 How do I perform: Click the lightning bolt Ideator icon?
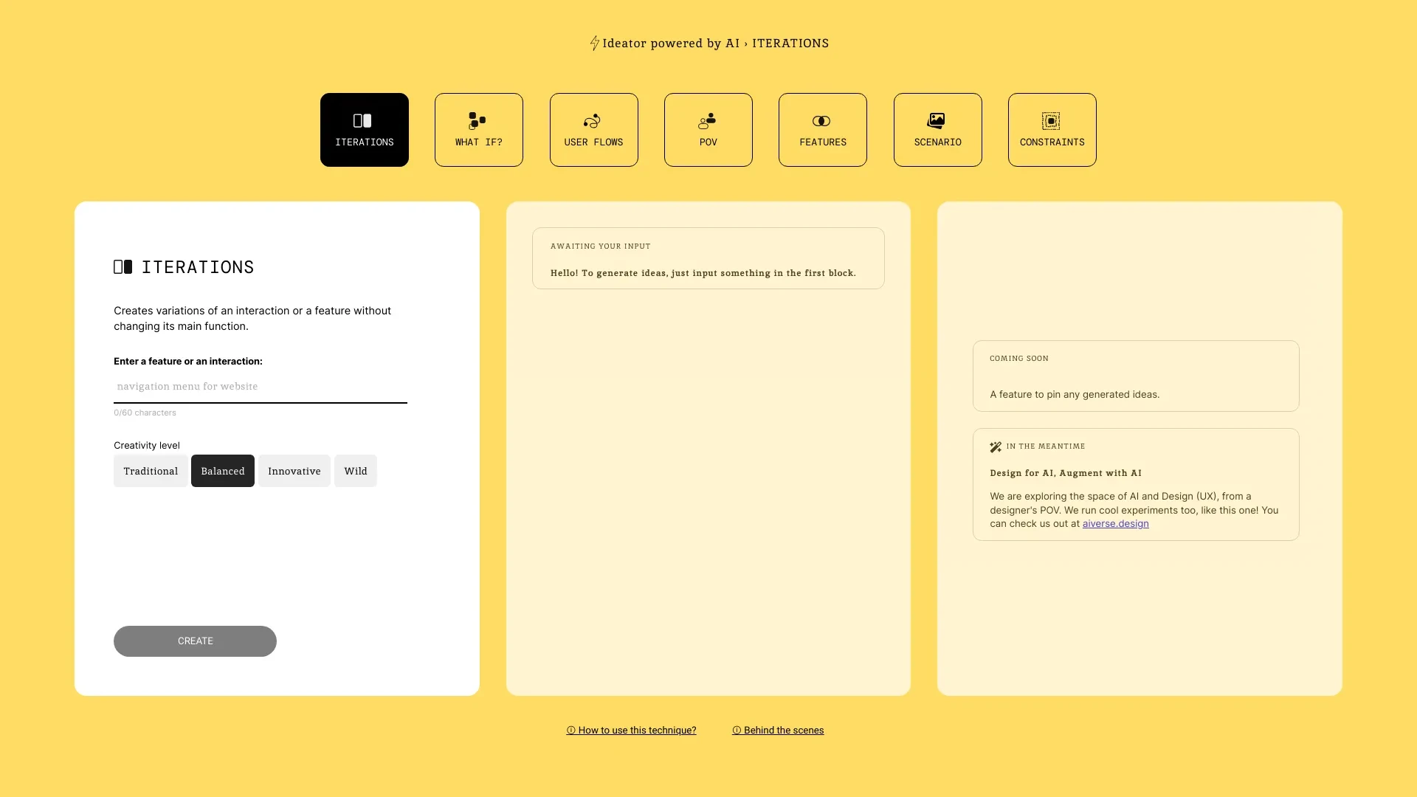pos(593,43)
